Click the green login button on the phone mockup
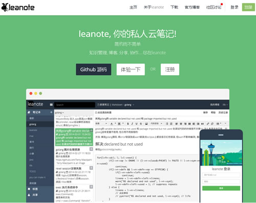The height and width of the screenshot is (203, 256). pyautogui.click(x=221, y=188)
